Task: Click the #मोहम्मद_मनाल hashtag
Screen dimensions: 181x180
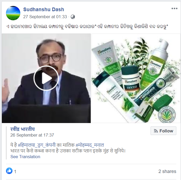Action: click(90, 145)
